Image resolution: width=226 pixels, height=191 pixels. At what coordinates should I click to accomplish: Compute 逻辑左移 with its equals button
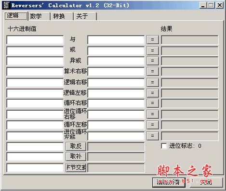153,93
